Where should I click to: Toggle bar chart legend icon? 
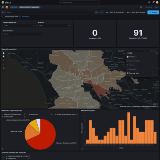click(82, 149)
